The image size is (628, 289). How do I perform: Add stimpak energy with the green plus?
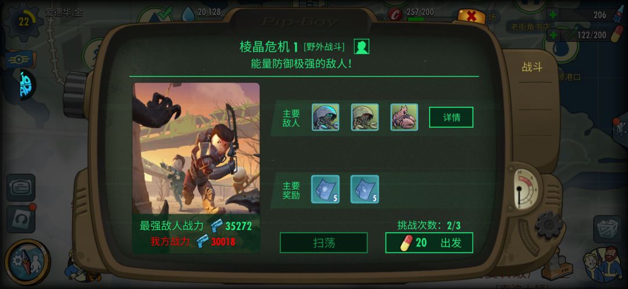click(553, 35)
